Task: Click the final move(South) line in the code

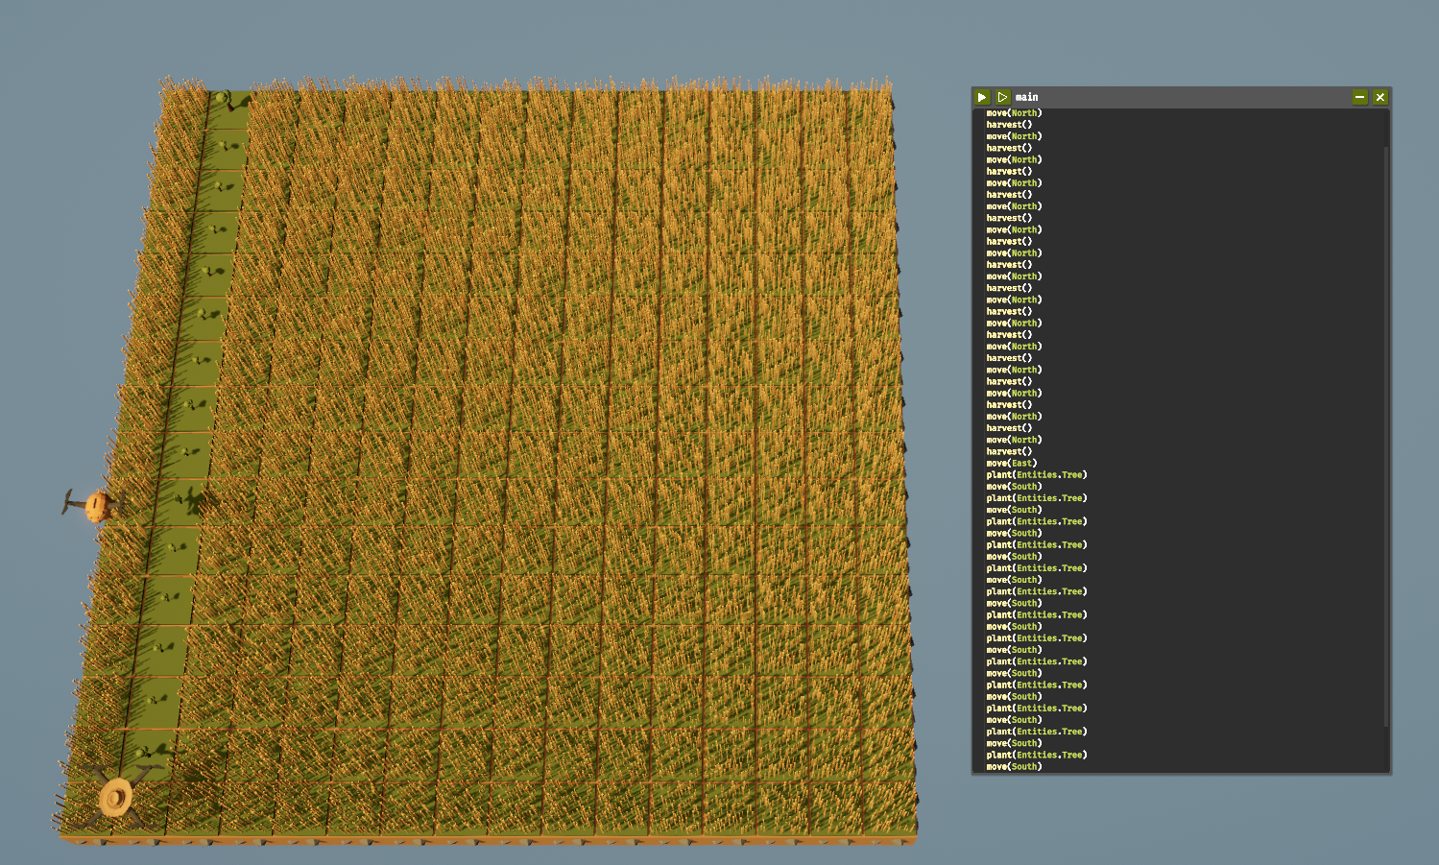Action: click(1014, 766)
